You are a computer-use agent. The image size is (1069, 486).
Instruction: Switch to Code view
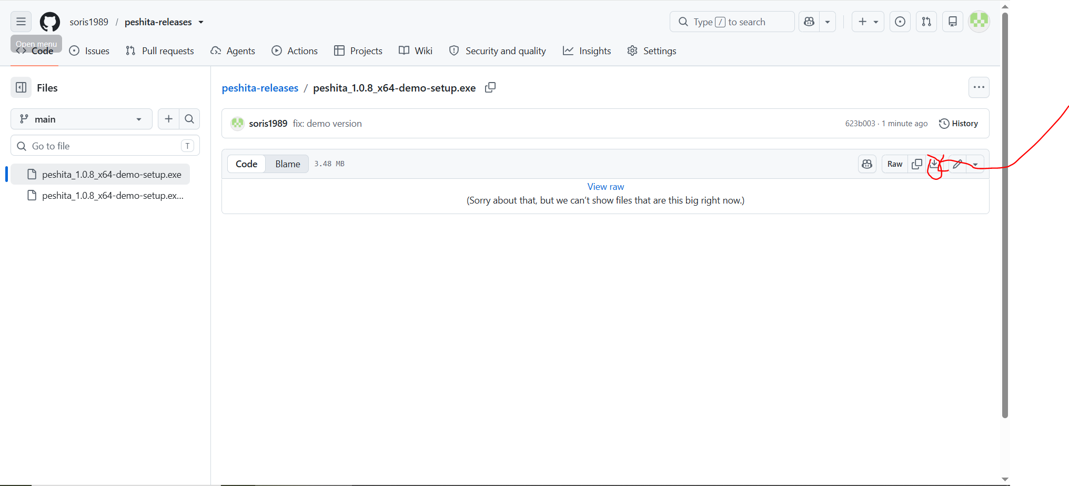point(246,164)
